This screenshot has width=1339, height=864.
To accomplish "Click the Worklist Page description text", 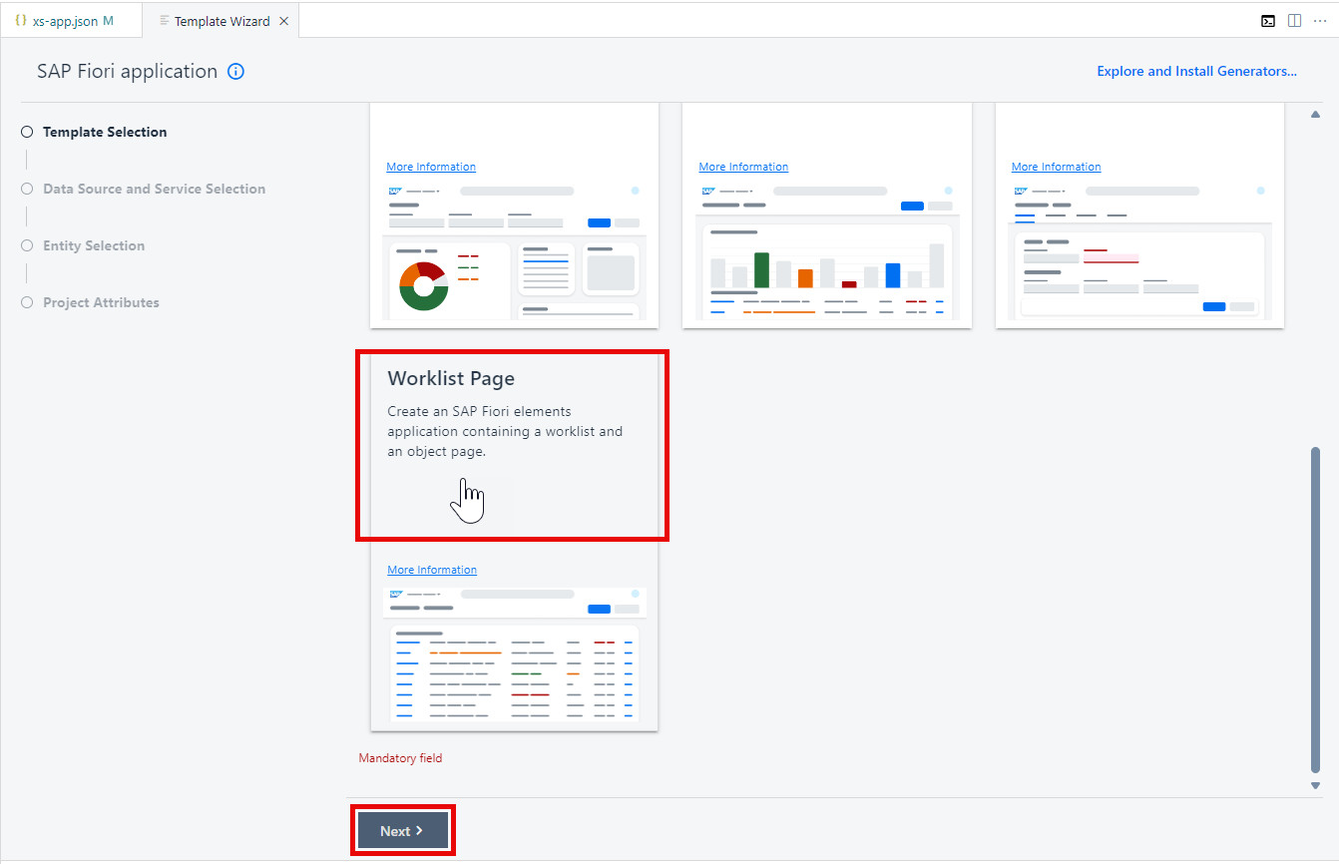I will pyautogui.click(x=505, y=431).
